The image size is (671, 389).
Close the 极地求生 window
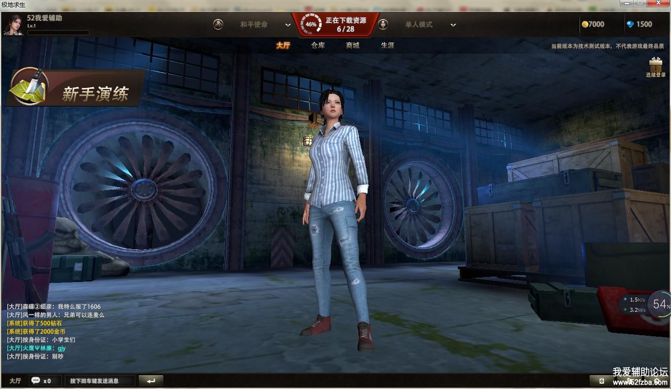tap(658, 3)
